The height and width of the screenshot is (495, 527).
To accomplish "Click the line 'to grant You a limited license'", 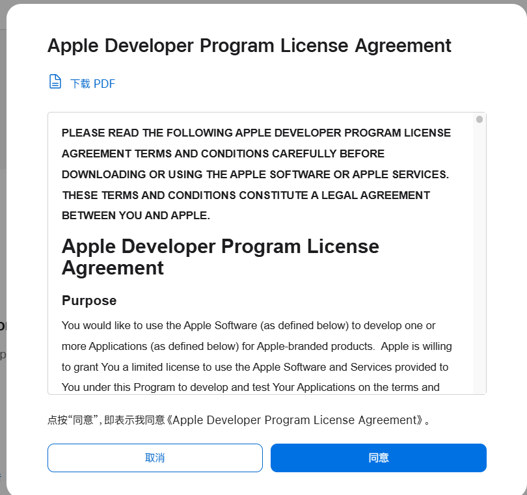I will point(255,367).
